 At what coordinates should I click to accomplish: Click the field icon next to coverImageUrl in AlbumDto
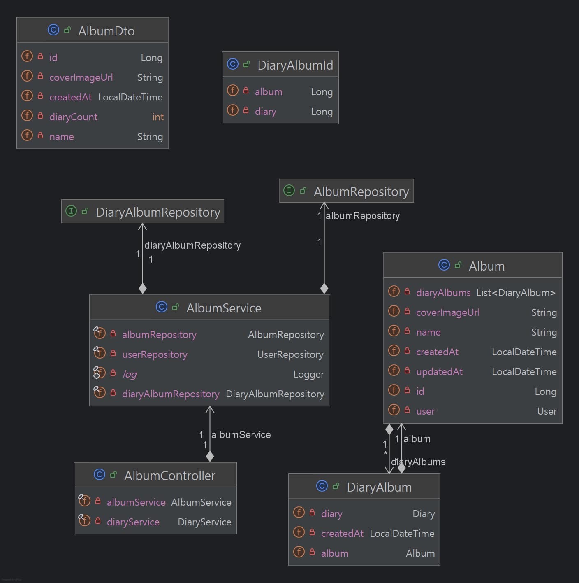(x=27, y=76)
